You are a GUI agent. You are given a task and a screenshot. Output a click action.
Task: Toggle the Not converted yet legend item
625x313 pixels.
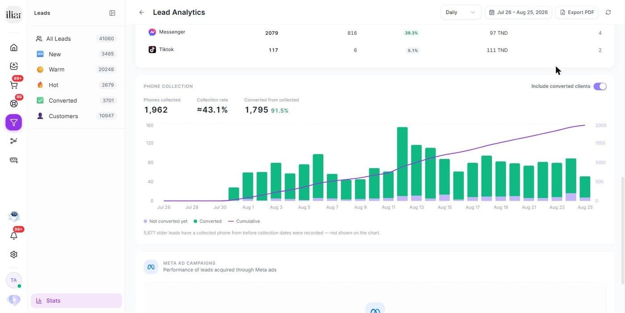[x=166, y=221]
